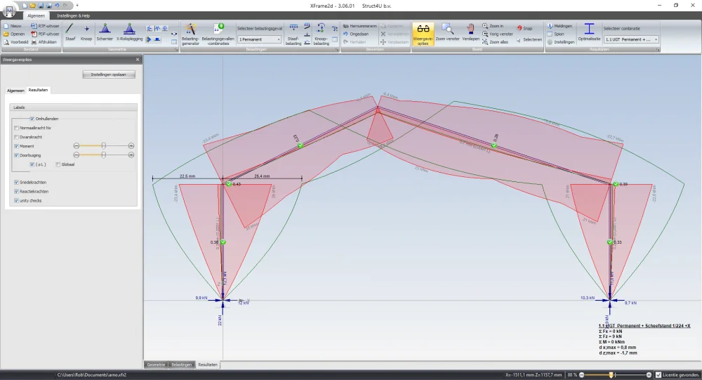Increase Doorbuiging scale with plus button
702x380 pixels.
click(131, 155)
